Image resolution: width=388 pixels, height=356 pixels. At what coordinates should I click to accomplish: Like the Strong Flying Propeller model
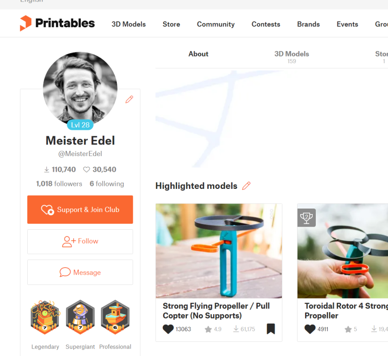pyautogui.click(x=168, y=329)
